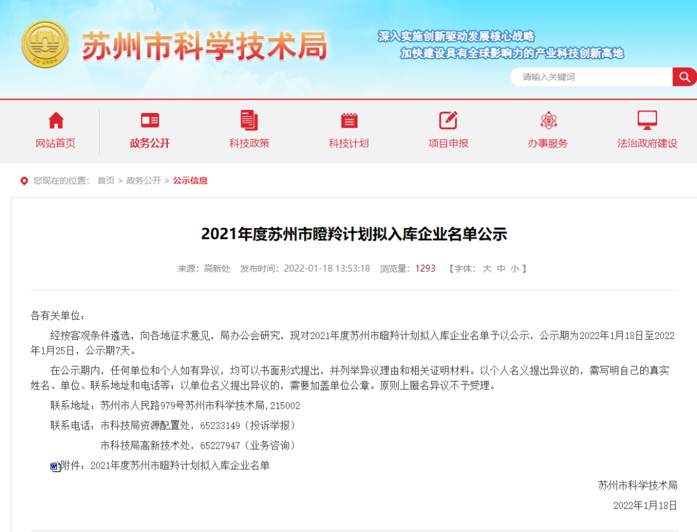Click the Suzhou bureau gold emblem logo
This screenshot has width=697, height=532.
tap(45, 45)
